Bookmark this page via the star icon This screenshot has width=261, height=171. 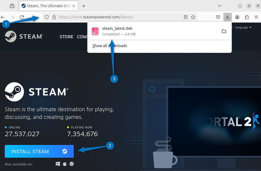[193, 17]
